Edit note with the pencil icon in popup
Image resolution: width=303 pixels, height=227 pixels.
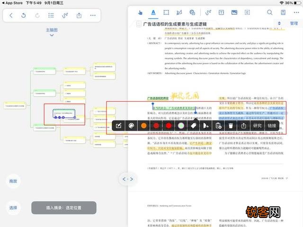click(118, 126)
